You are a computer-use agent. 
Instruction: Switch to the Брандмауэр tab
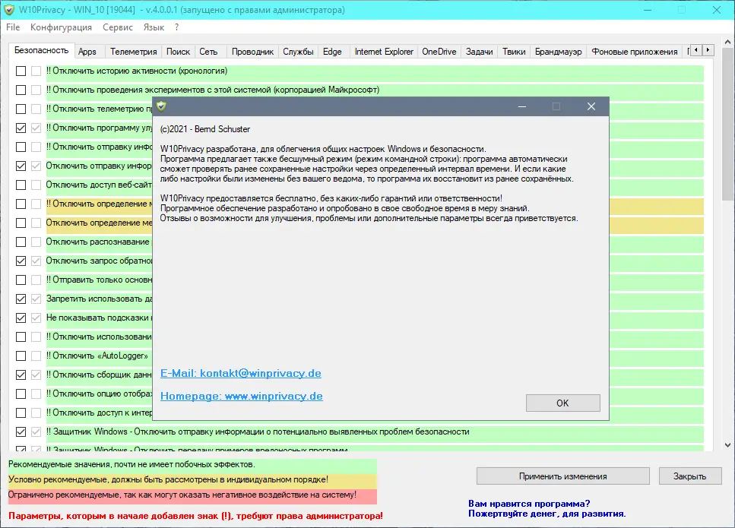559,52
